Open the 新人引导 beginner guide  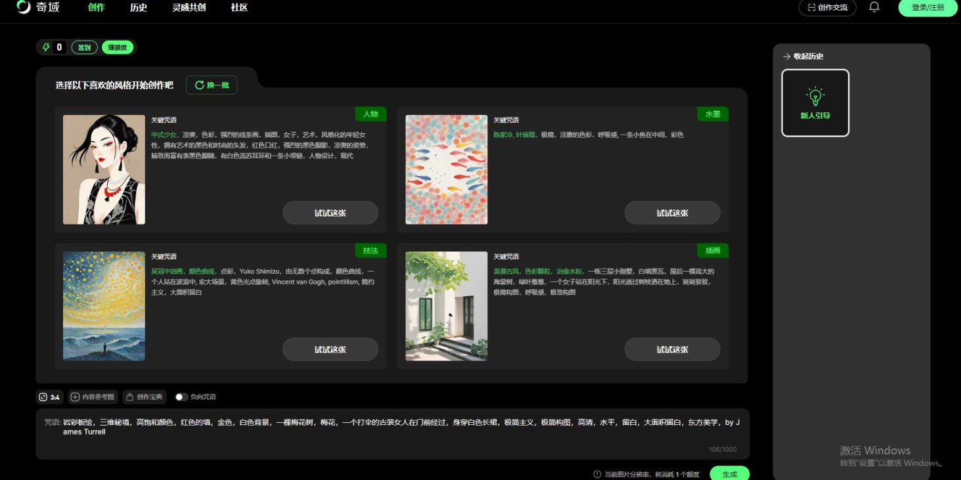(815, 102)
